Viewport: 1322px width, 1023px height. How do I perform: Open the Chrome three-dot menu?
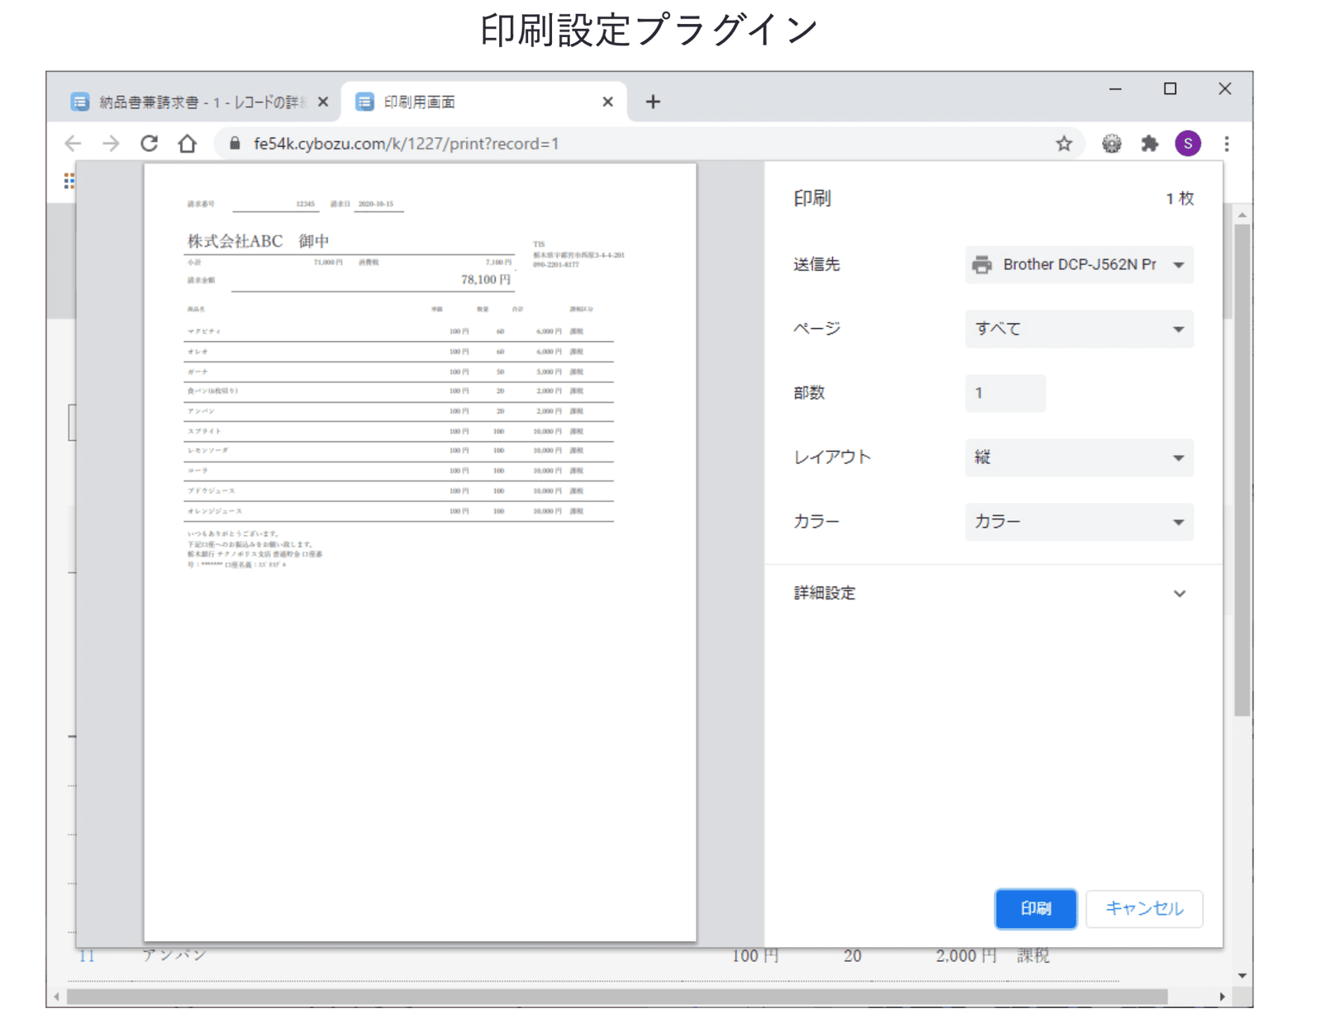[1227, 144]
